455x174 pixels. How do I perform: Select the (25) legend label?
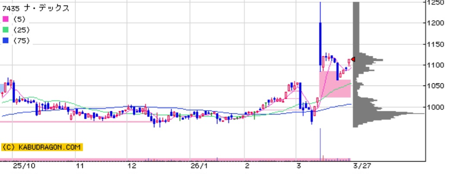[x=21, y=30]
